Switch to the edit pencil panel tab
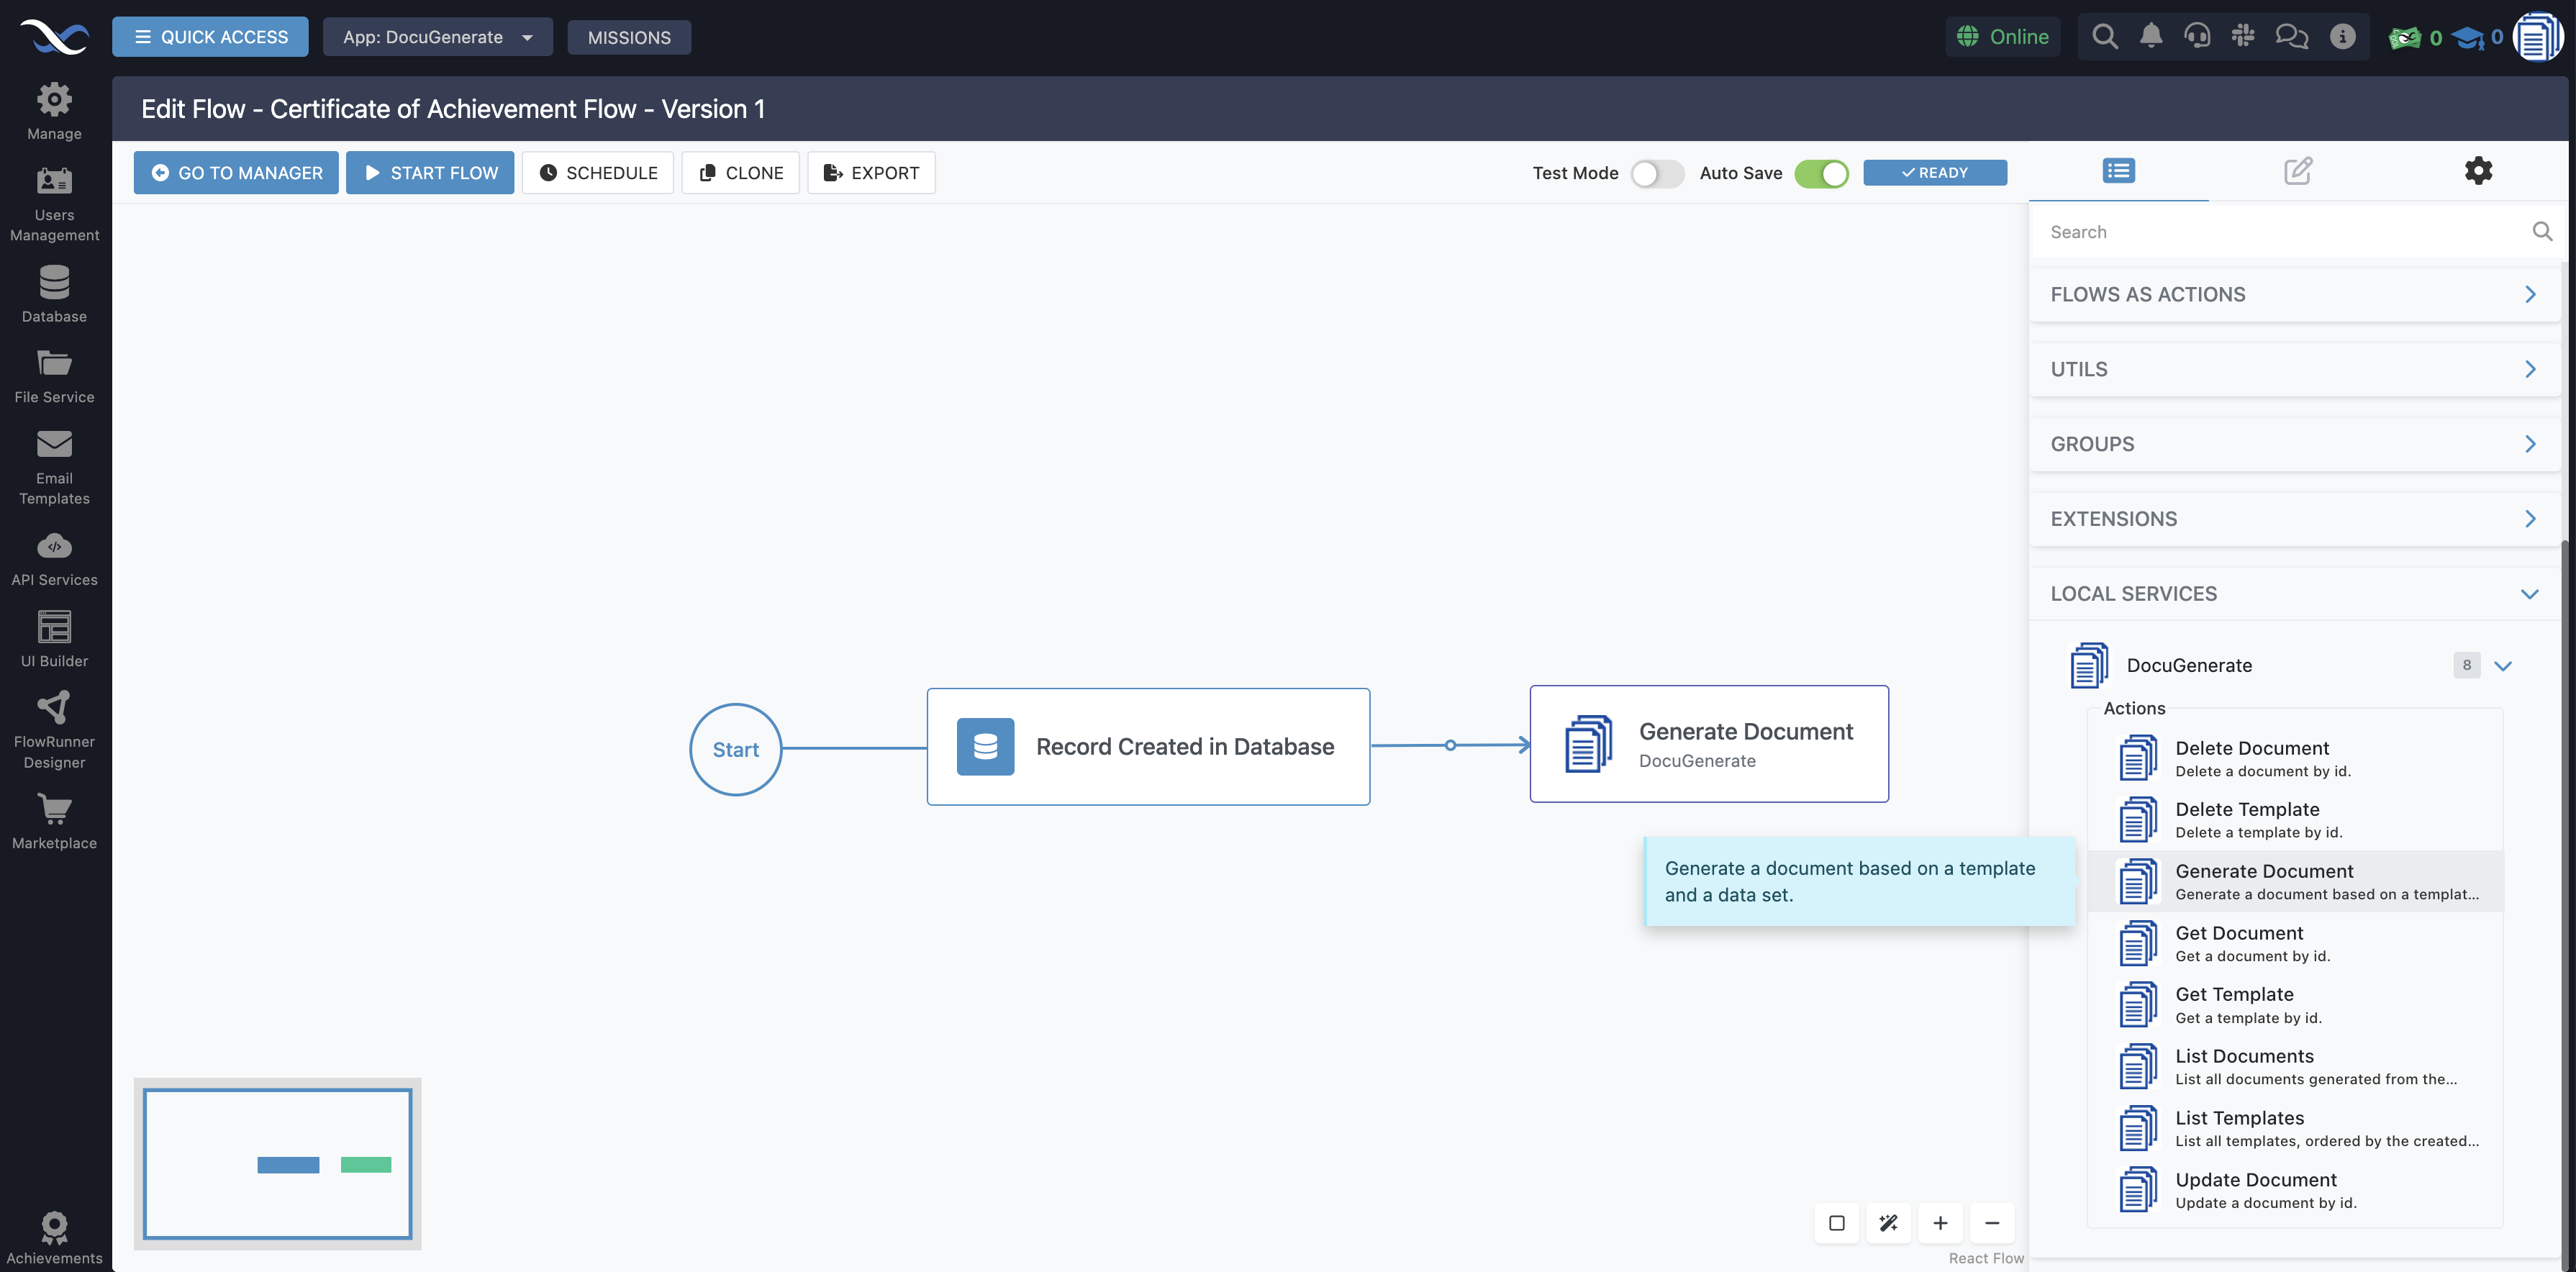The height and width of the screenshot is (1272, 2576). pyautogui.click(x=2297, y=170)
